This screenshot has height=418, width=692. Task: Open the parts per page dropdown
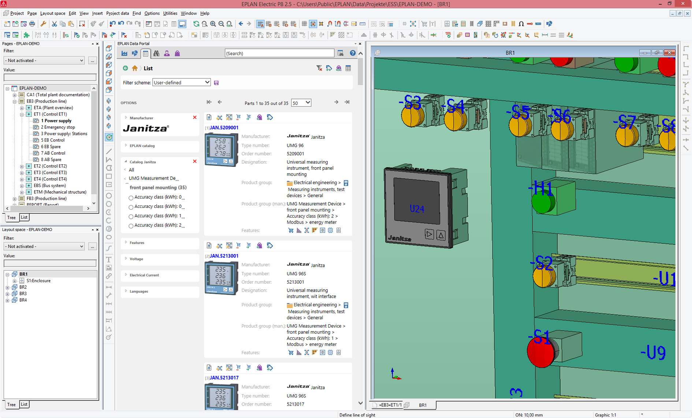(301, 103)
